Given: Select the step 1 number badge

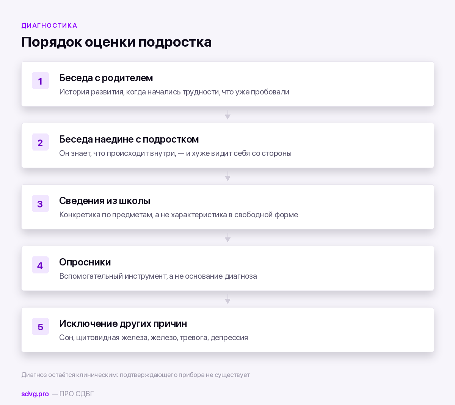Looking at the screenshot, I should (40, 81).
